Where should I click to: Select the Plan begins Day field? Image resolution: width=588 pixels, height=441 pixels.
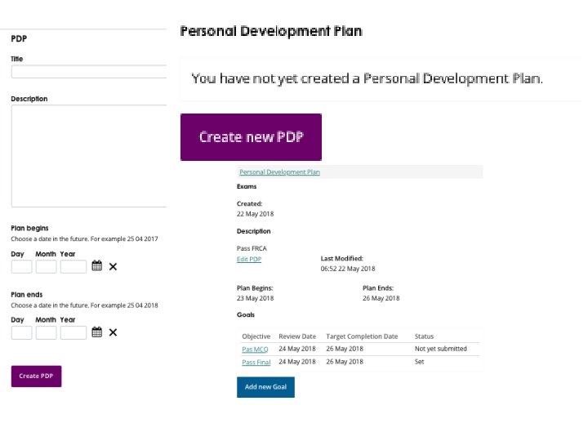21,266
